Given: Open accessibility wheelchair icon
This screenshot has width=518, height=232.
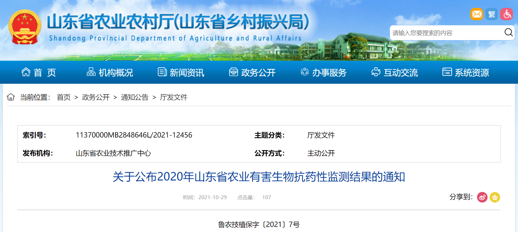Looking at the screenshot, I should coord(506,14).
